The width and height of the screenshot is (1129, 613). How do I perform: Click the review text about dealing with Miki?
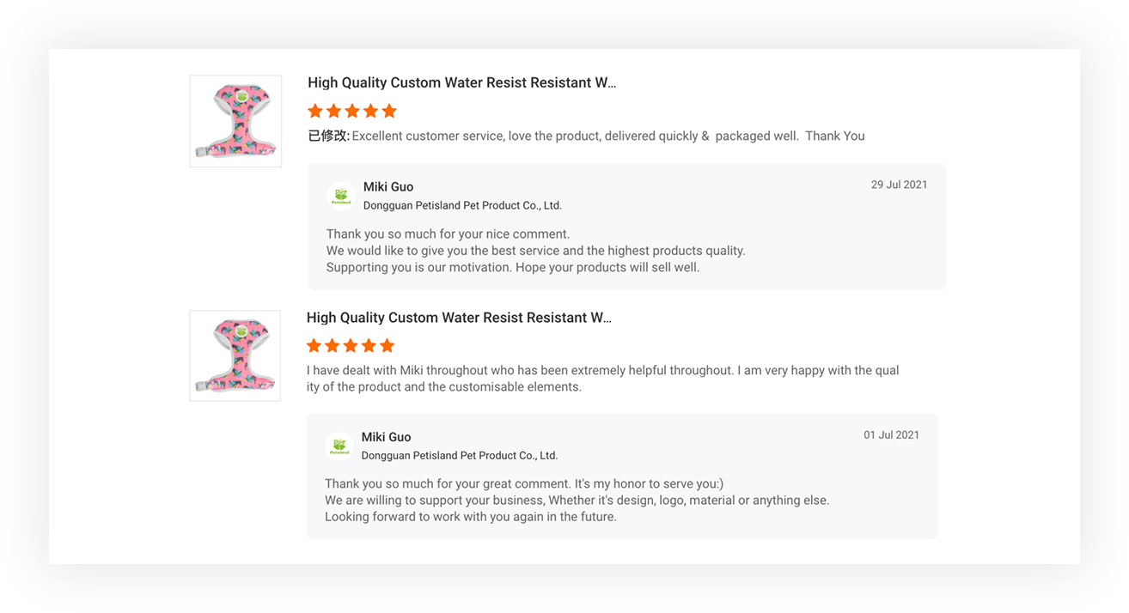(603, 379)
